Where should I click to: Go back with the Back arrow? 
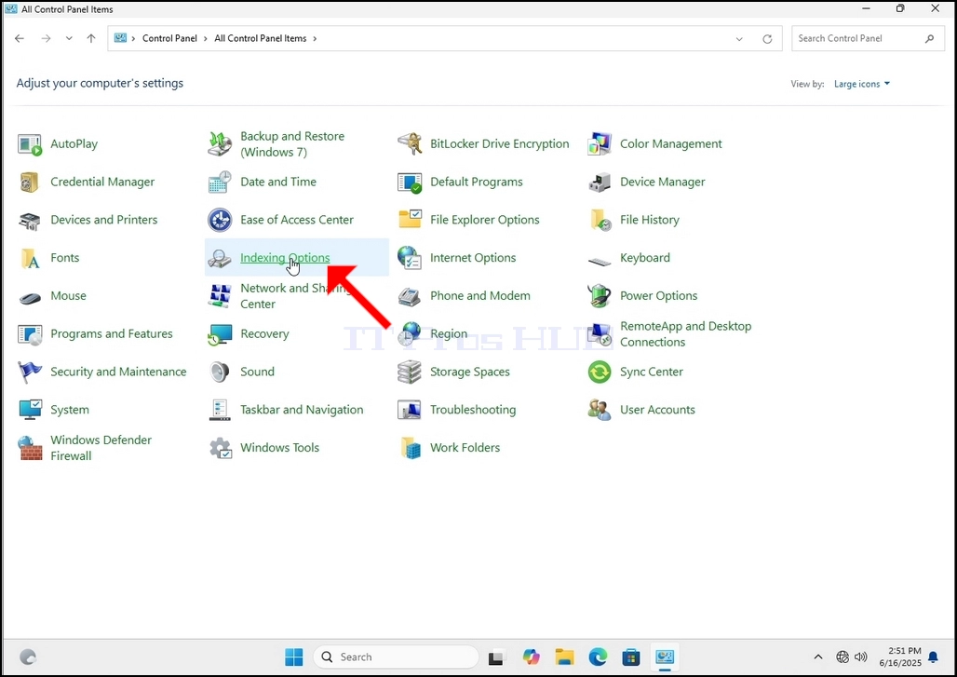click(20, 38)
